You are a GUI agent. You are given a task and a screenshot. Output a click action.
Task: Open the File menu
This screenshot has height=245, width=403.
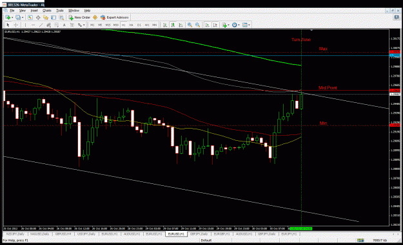(x=12, y=10)
